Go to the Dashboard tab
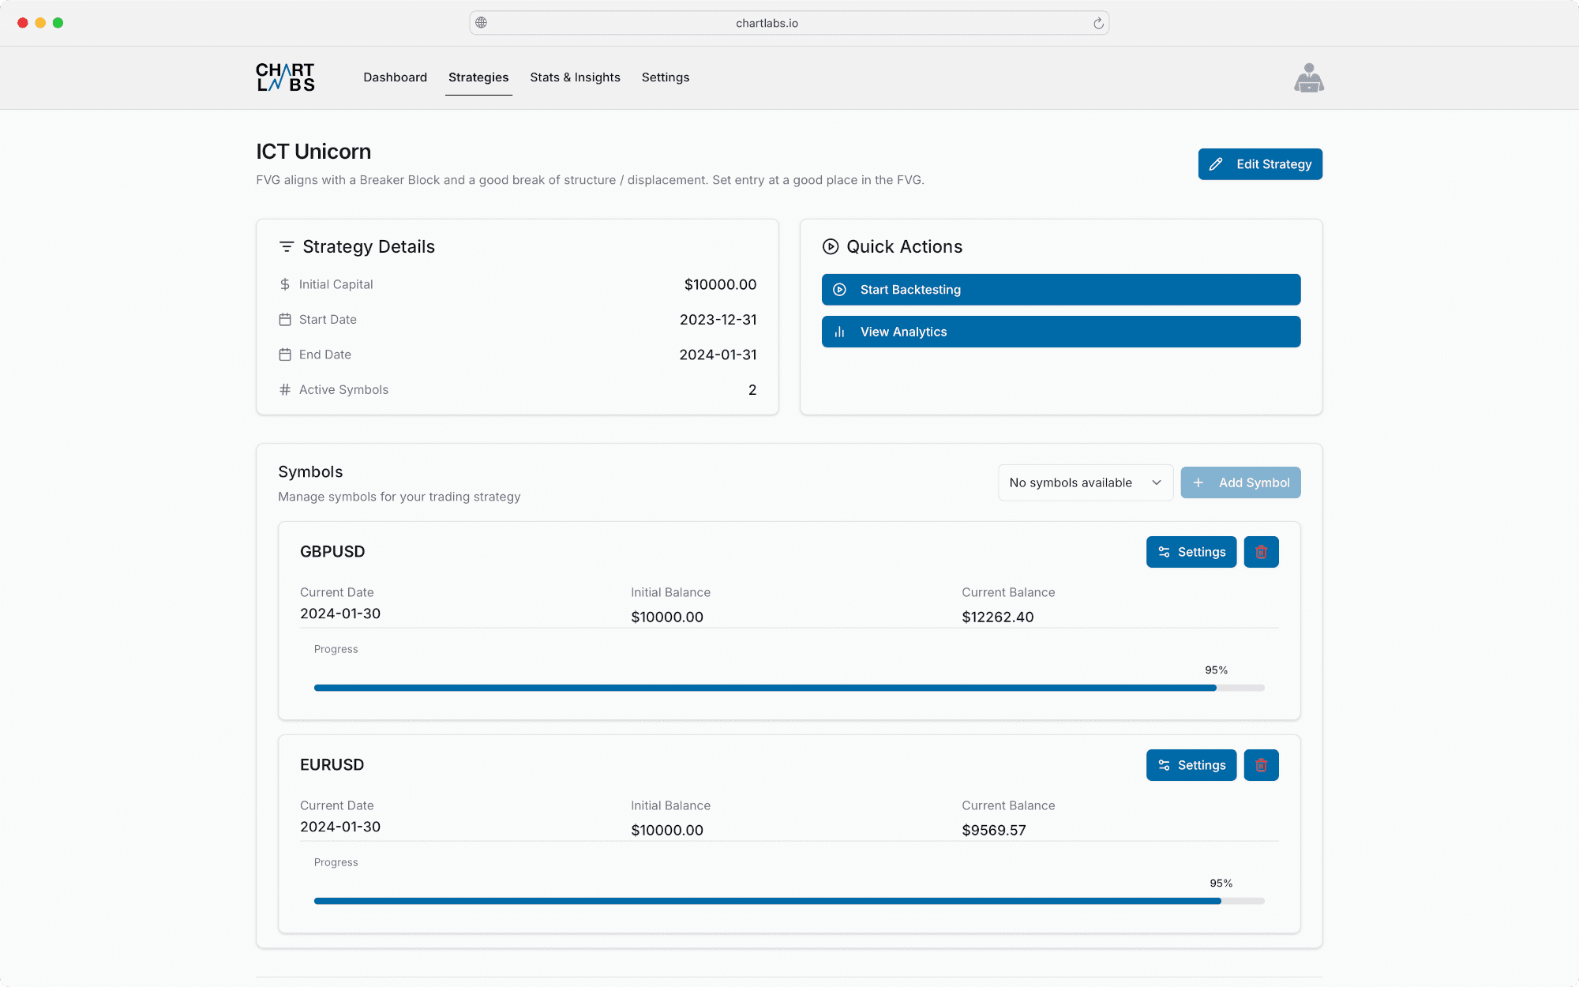1579x987 pixels. [x=395, y=77]
